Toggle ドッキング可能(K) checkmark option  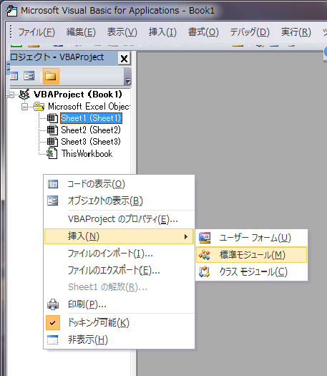53,322
